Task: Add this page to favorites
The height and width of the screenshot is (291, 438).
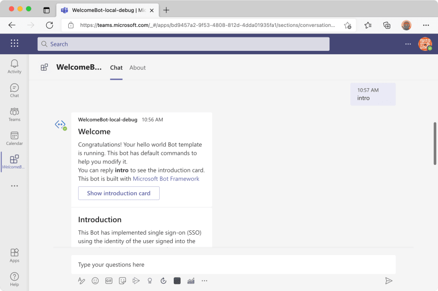Action: tap(347, 25)
